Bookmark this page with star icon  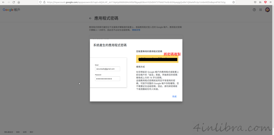click(233, 2)
